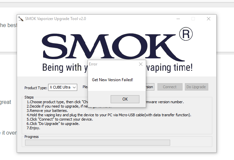Click step 5 'Click "Connect" to connect your device.'
Viewport: 234px width, 160px height.
click(x=60, y=119)
